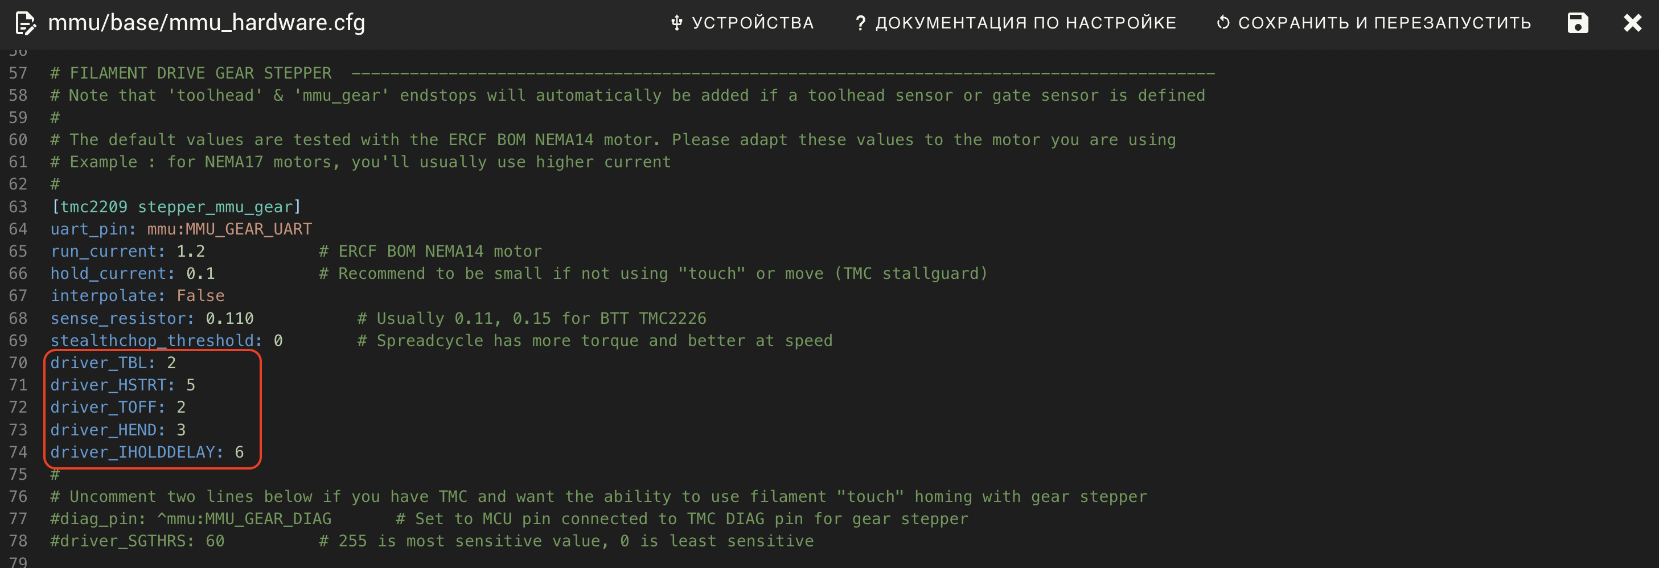Click the question mark documentation icon
This screenshot has height=568, width=1659.
tap(859, 23)
